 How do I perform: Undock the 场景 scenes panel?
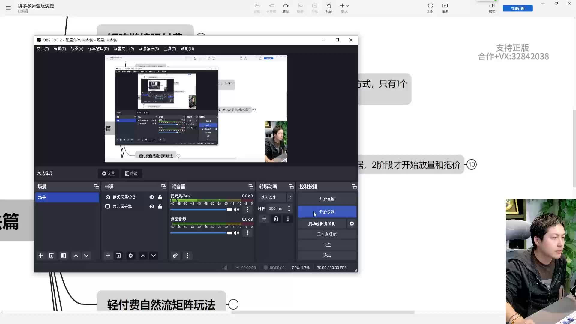tap(97, 187)
